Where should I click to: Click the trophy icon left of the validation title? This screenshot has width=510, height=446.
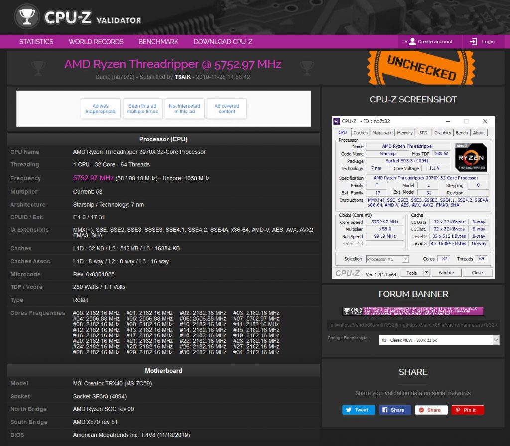[x=38, y=68]
